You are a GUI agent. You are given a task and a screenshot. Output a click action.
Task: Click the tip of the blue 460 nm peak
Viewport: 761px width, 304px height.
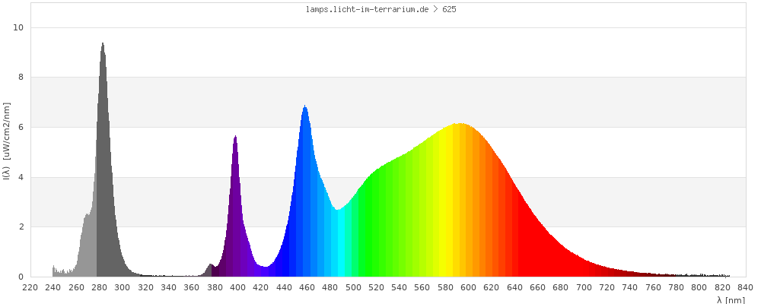click(x=305, y=108)
